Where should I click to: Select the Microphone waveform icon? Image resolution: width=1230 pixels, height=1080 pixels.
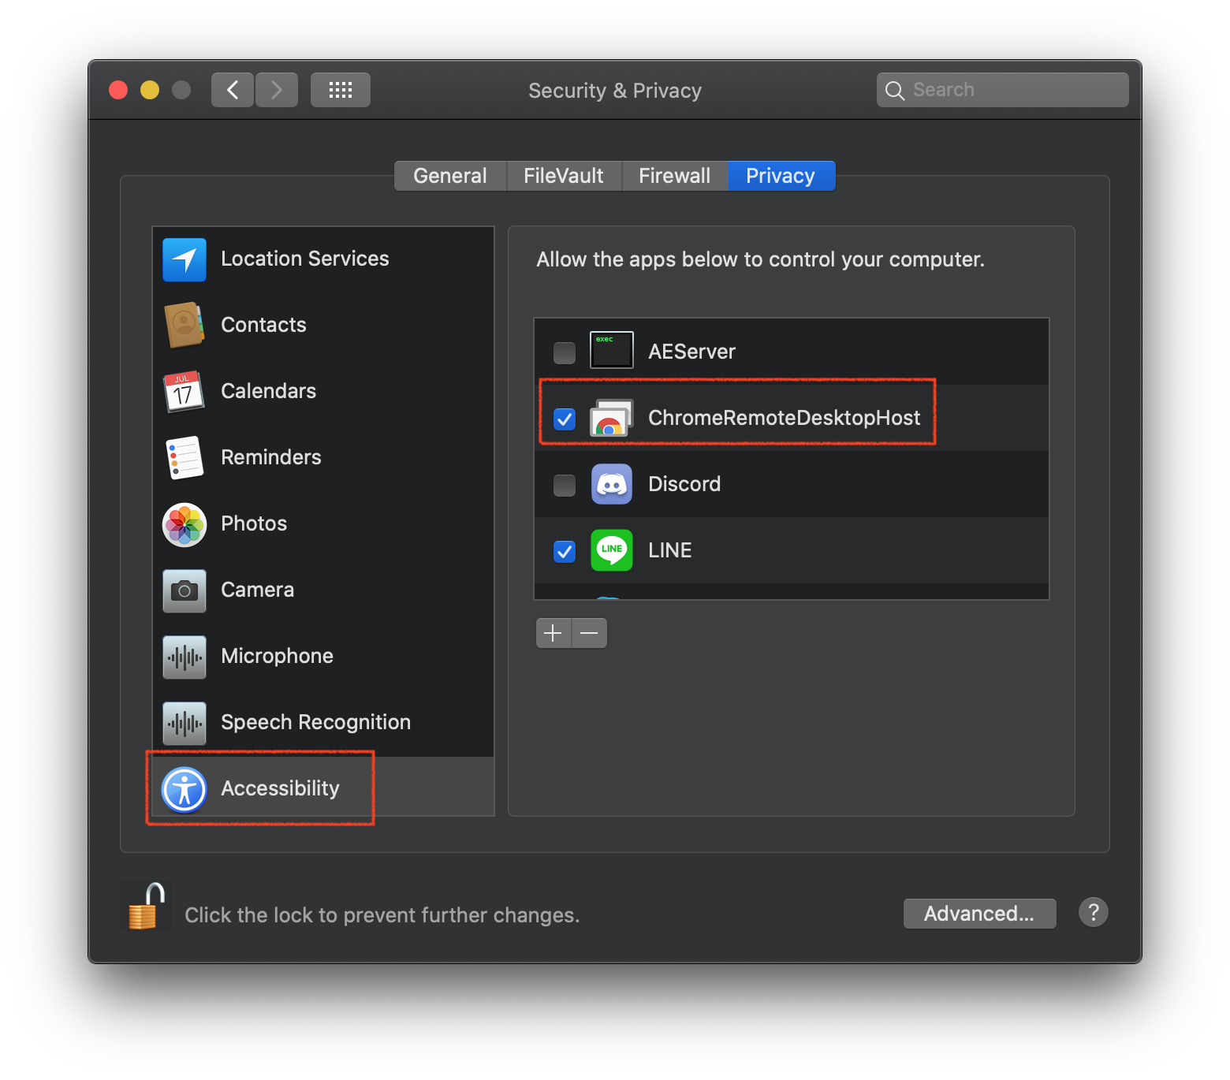(x=184, y=657)
